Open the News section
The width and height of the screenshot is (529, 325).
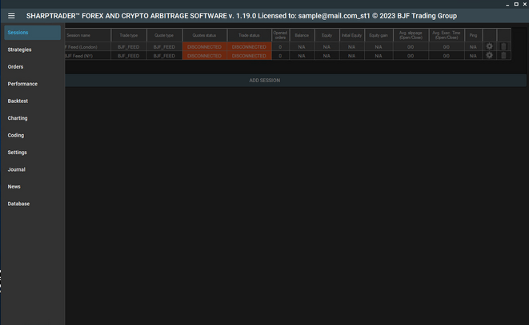coord(32,186)
